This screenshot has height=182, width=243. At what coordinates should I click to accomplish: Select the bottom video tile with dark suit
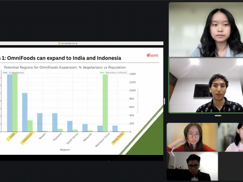192,166
